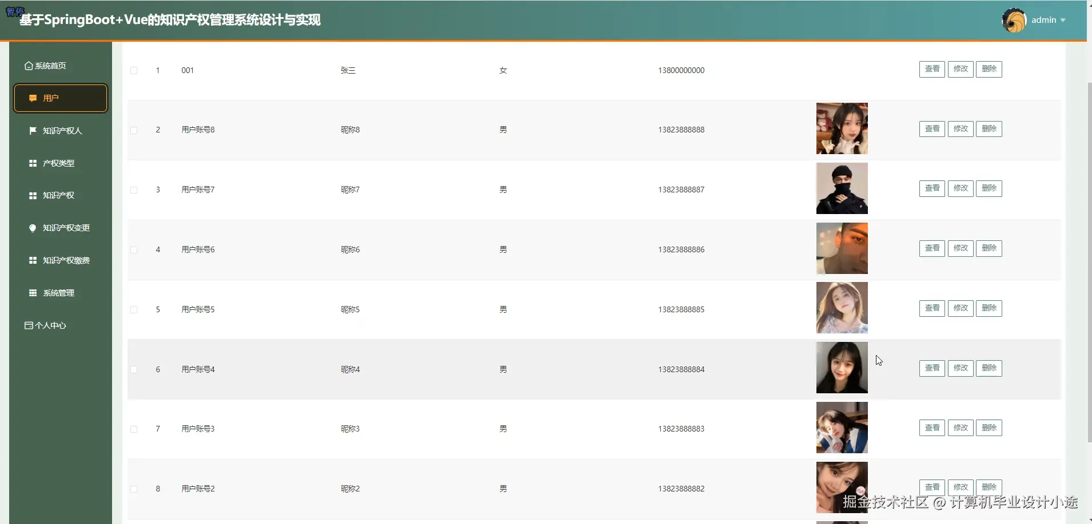Click 删除 button for 张三 row
1092x524 pixels.
(x=989, y=69)
